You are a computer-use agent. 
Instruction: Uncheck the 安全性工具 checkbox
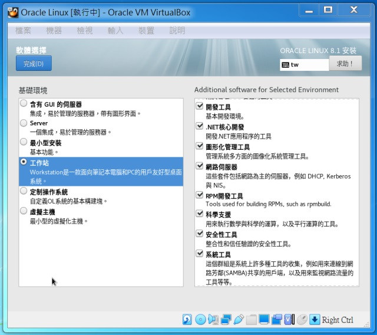pyautogui.click(x=200, y=234)
